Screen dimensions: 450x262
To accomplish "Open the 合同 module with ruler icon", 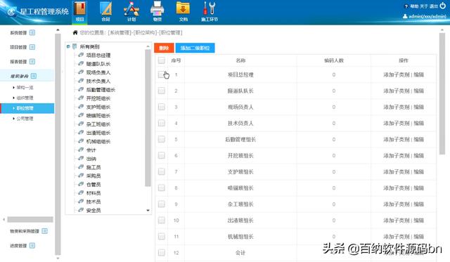I will pyautogui.click(x=105, y=12).
